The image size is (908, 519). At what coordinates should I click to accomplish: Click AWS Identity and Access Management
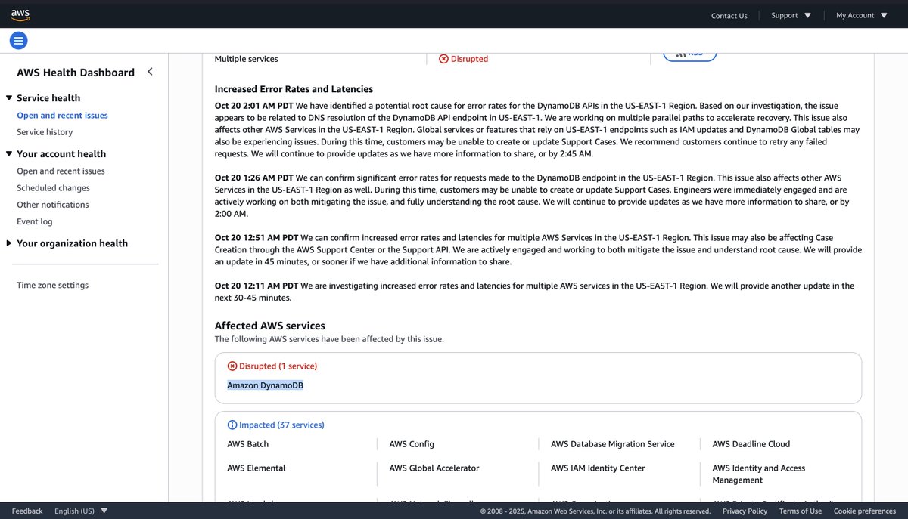(758, 474)
